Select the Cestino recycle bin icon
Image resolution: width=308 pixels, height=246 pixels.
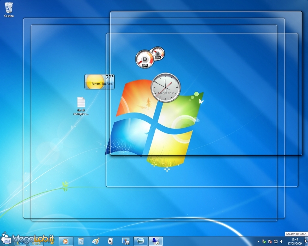click(9, 10)
